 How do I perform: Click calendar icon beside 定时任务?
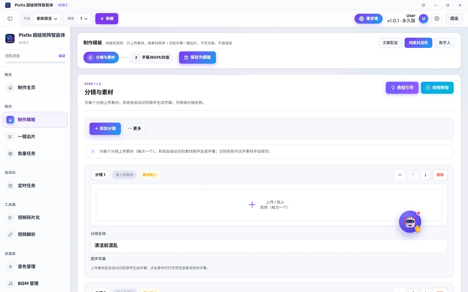pyautogui.click(x=10, y=186)
